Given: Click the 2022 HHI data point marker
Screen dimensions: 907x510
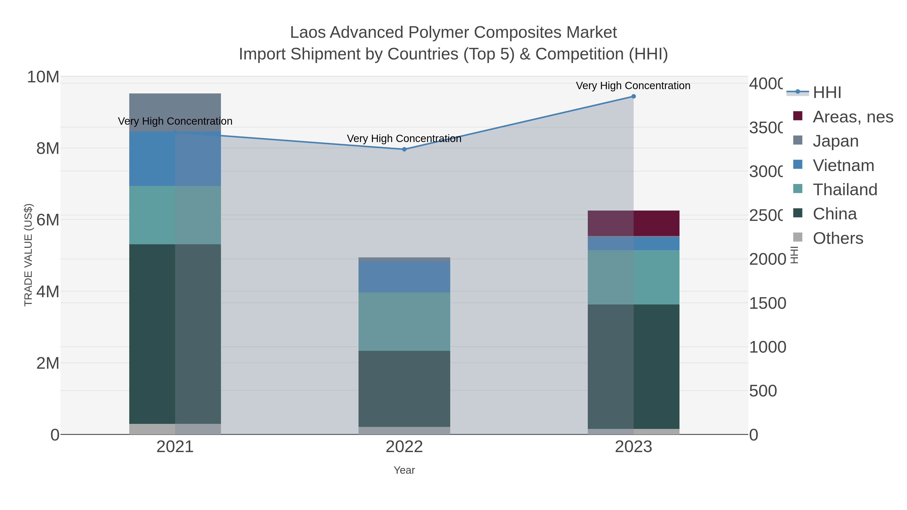Looking at the screenshot, I should [404, 149].
